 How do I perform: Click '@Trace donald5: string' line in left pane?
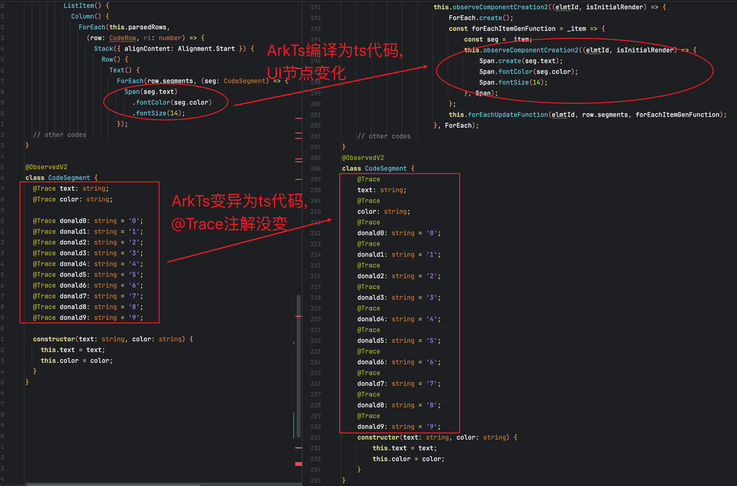pos(88,275)
